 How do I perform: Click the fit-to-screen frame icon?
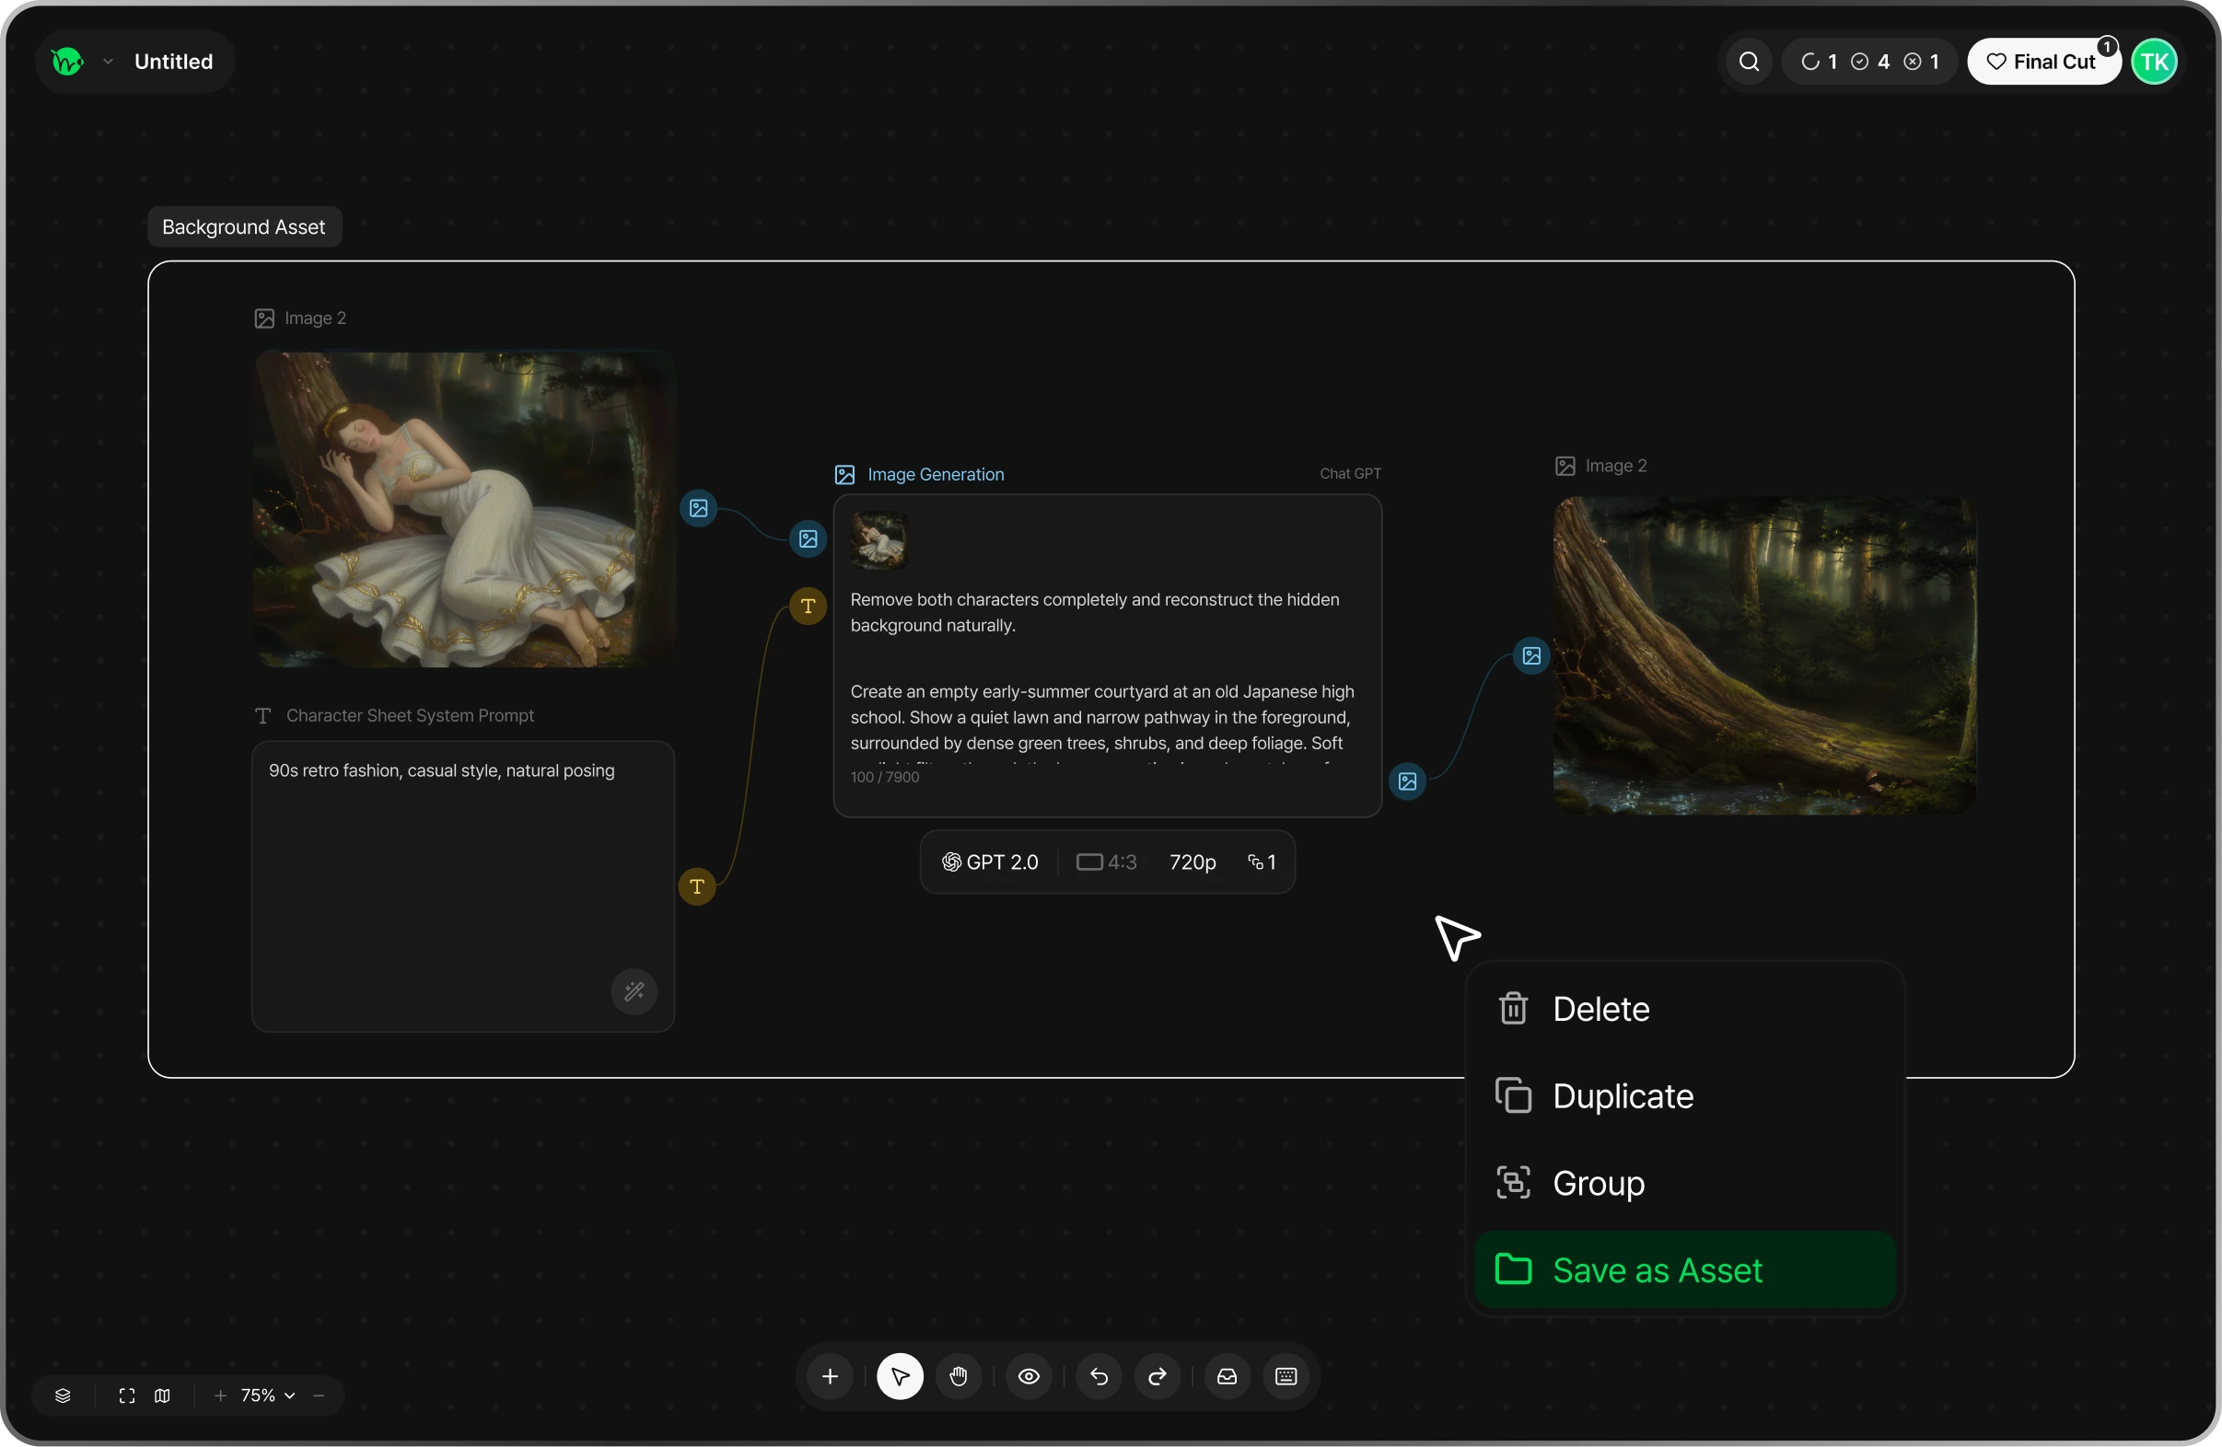pos(127,1395)
